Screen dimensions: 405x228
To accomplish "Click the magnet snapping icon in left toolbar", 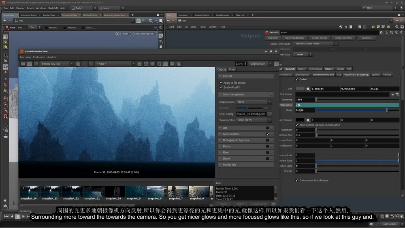I will tap(5, 116).
